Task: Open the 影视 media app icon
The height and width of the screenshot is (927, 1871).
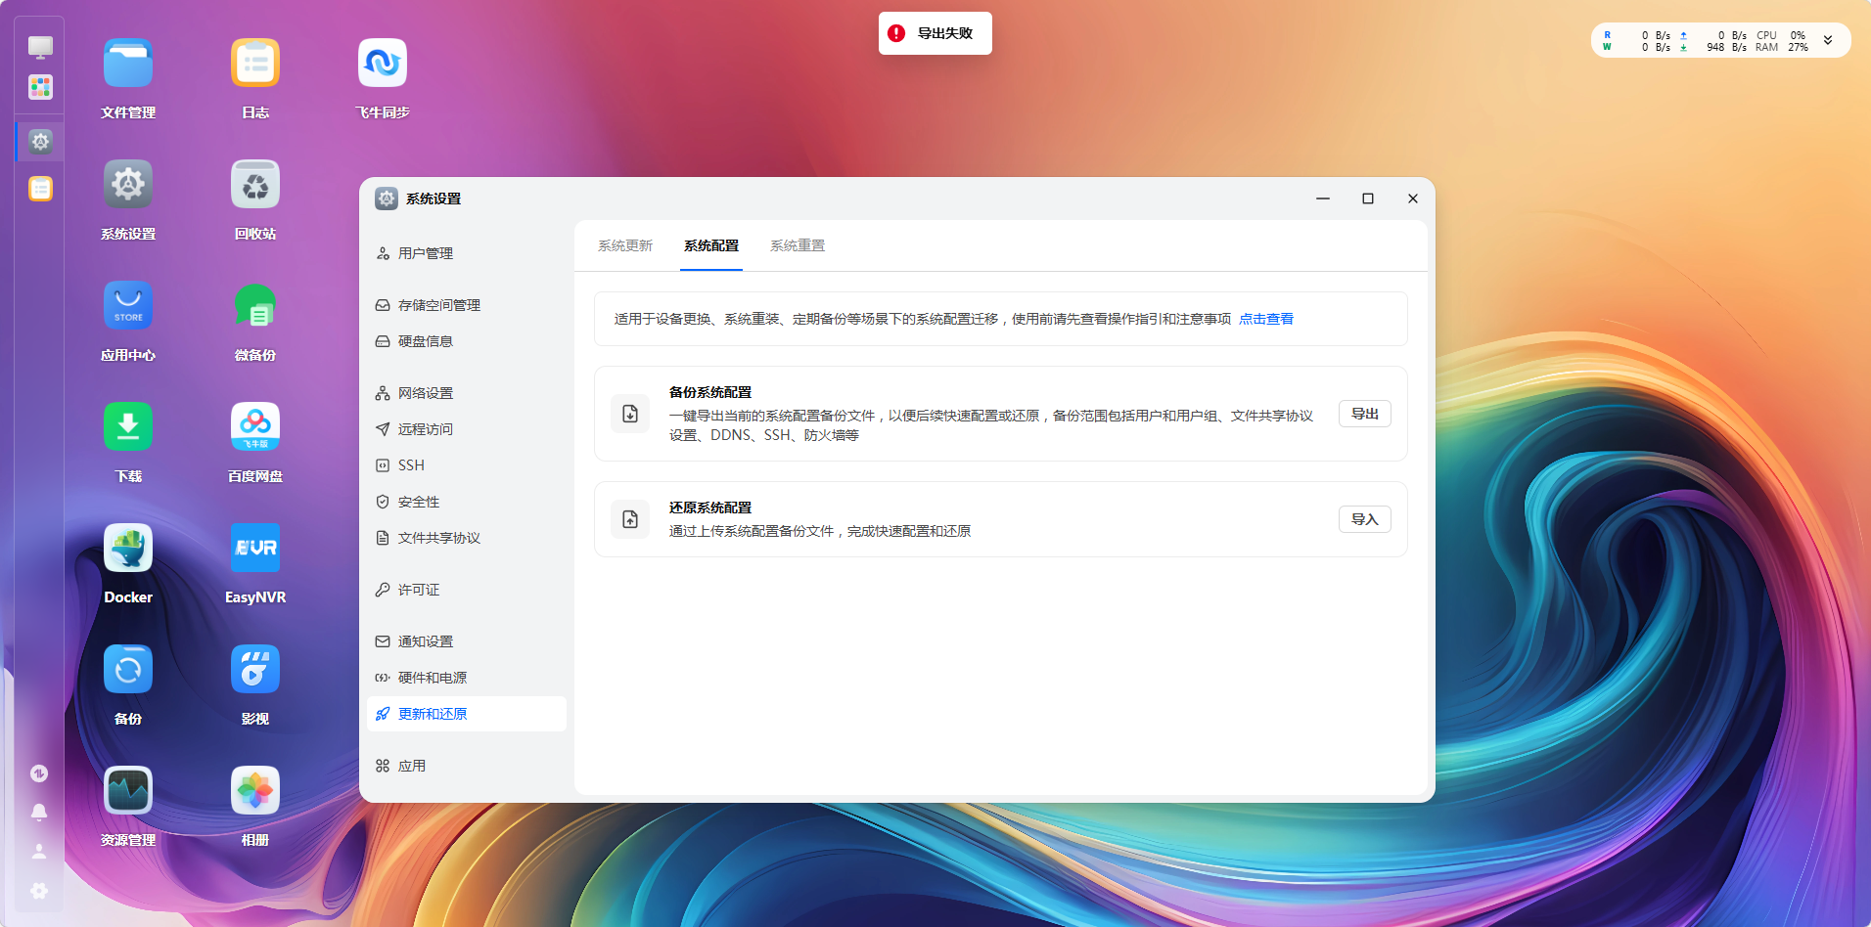Action: pyautogui.click(x=255, y=670)
